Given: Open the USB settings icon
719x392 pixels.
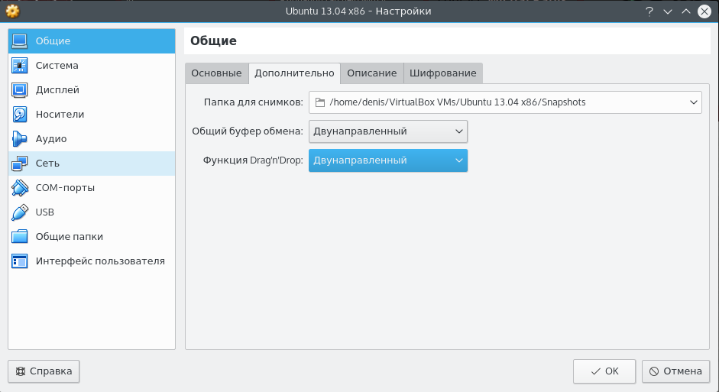Looking at the screenshot, I should tap(20, 212).
